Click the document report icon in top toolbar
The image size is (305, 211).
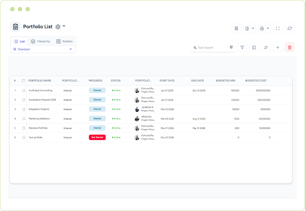(x=236, y=28)
